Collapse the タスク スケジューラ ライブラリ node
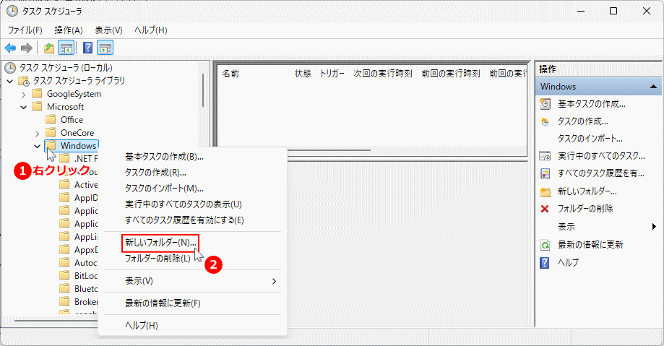664x346 pixels. click(10, 81)
